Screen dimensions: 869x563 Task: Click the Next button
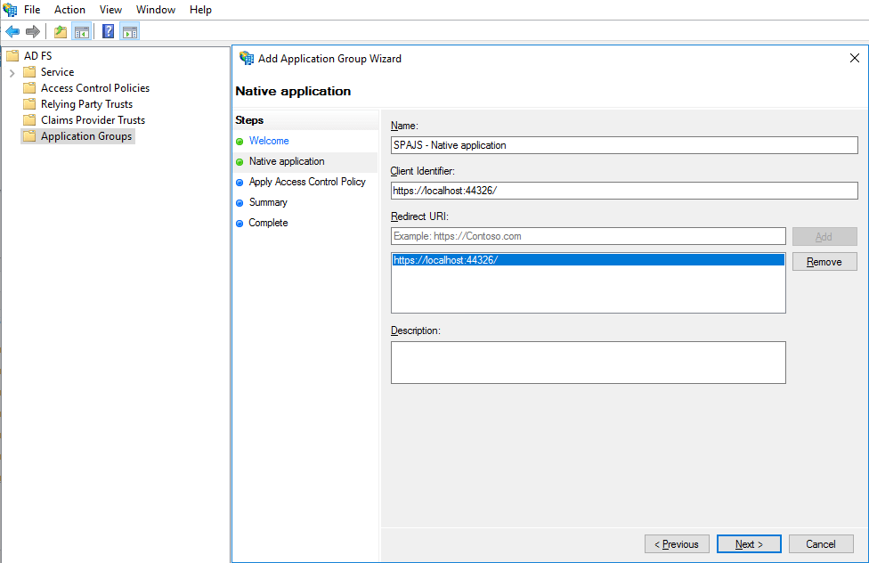tap(749, 543)
